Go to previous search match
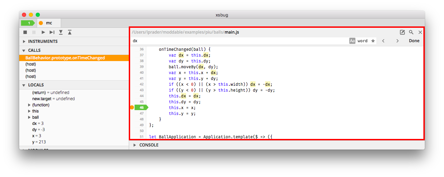This screenshot has width=444, height=177. pyautogui.click(x=383, y=41)
